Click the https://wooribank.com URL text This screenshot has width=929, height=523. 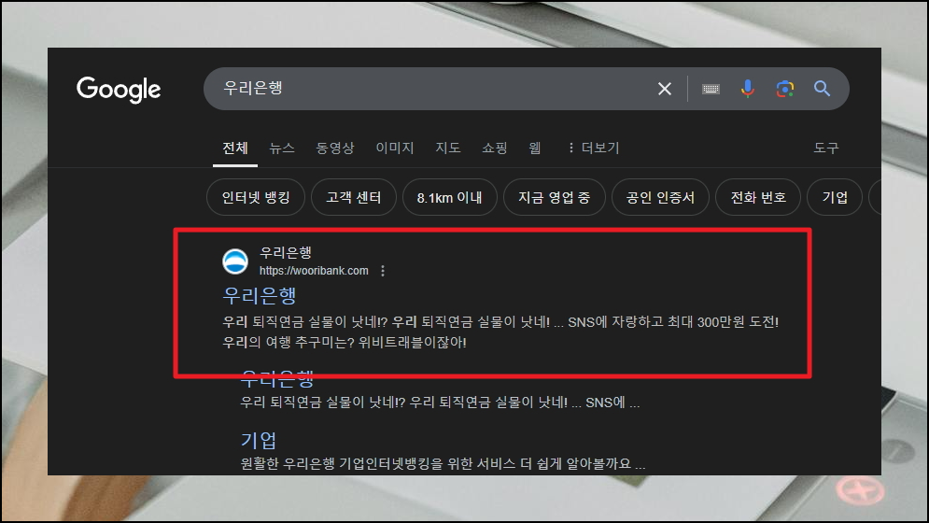click(x=314, y=271)
